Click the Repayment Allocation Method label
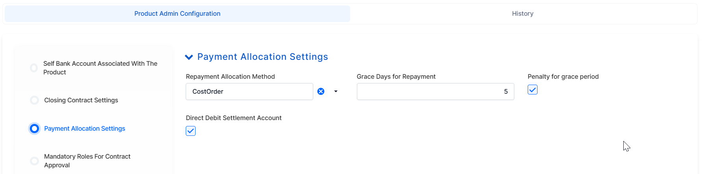The image size is (702, 174). click(x=230, y=77)
